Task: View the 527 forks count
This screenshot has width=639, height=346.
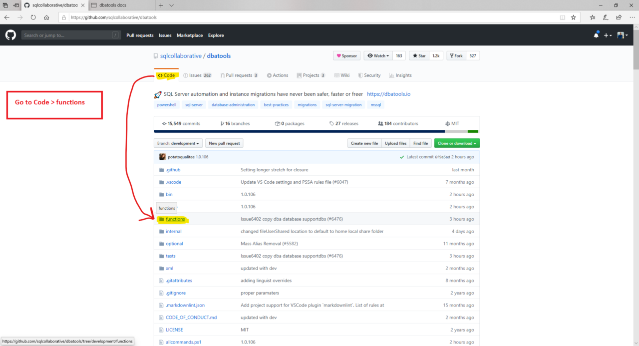Action: (x=473, y=56)
